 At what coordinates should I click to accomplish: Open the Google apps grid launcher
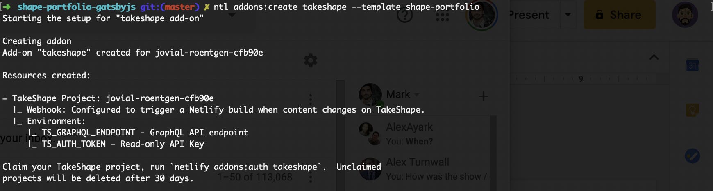tap(443, 16)
